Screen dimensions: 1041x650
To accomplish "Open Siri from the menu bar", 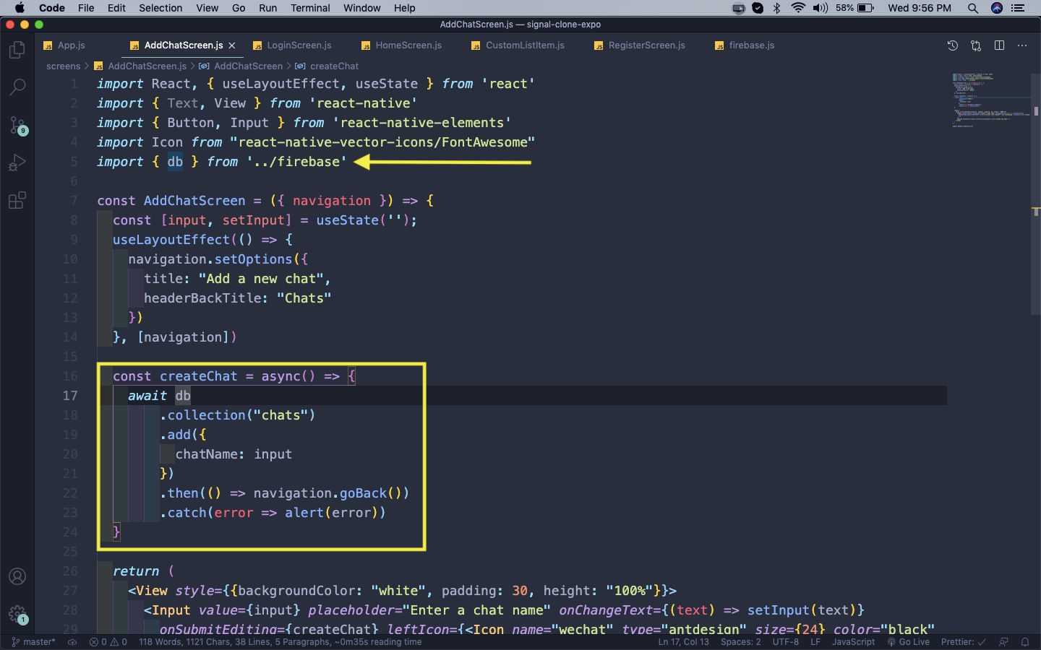I will pyautogui.click(x=997, y=8).
